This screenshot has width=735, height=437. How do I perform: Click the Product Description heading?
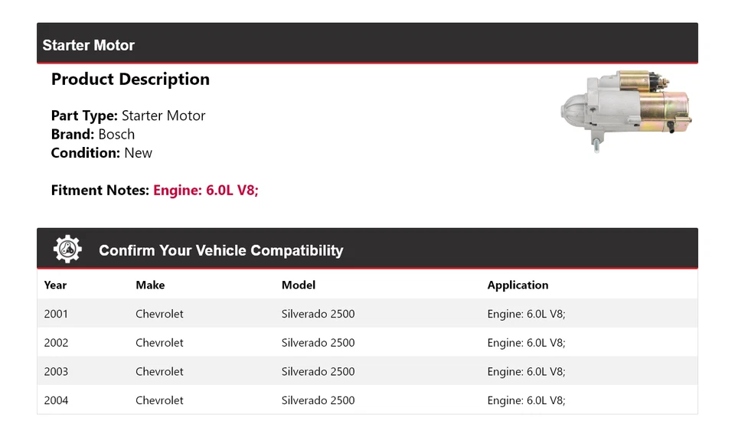click(130, 80)
